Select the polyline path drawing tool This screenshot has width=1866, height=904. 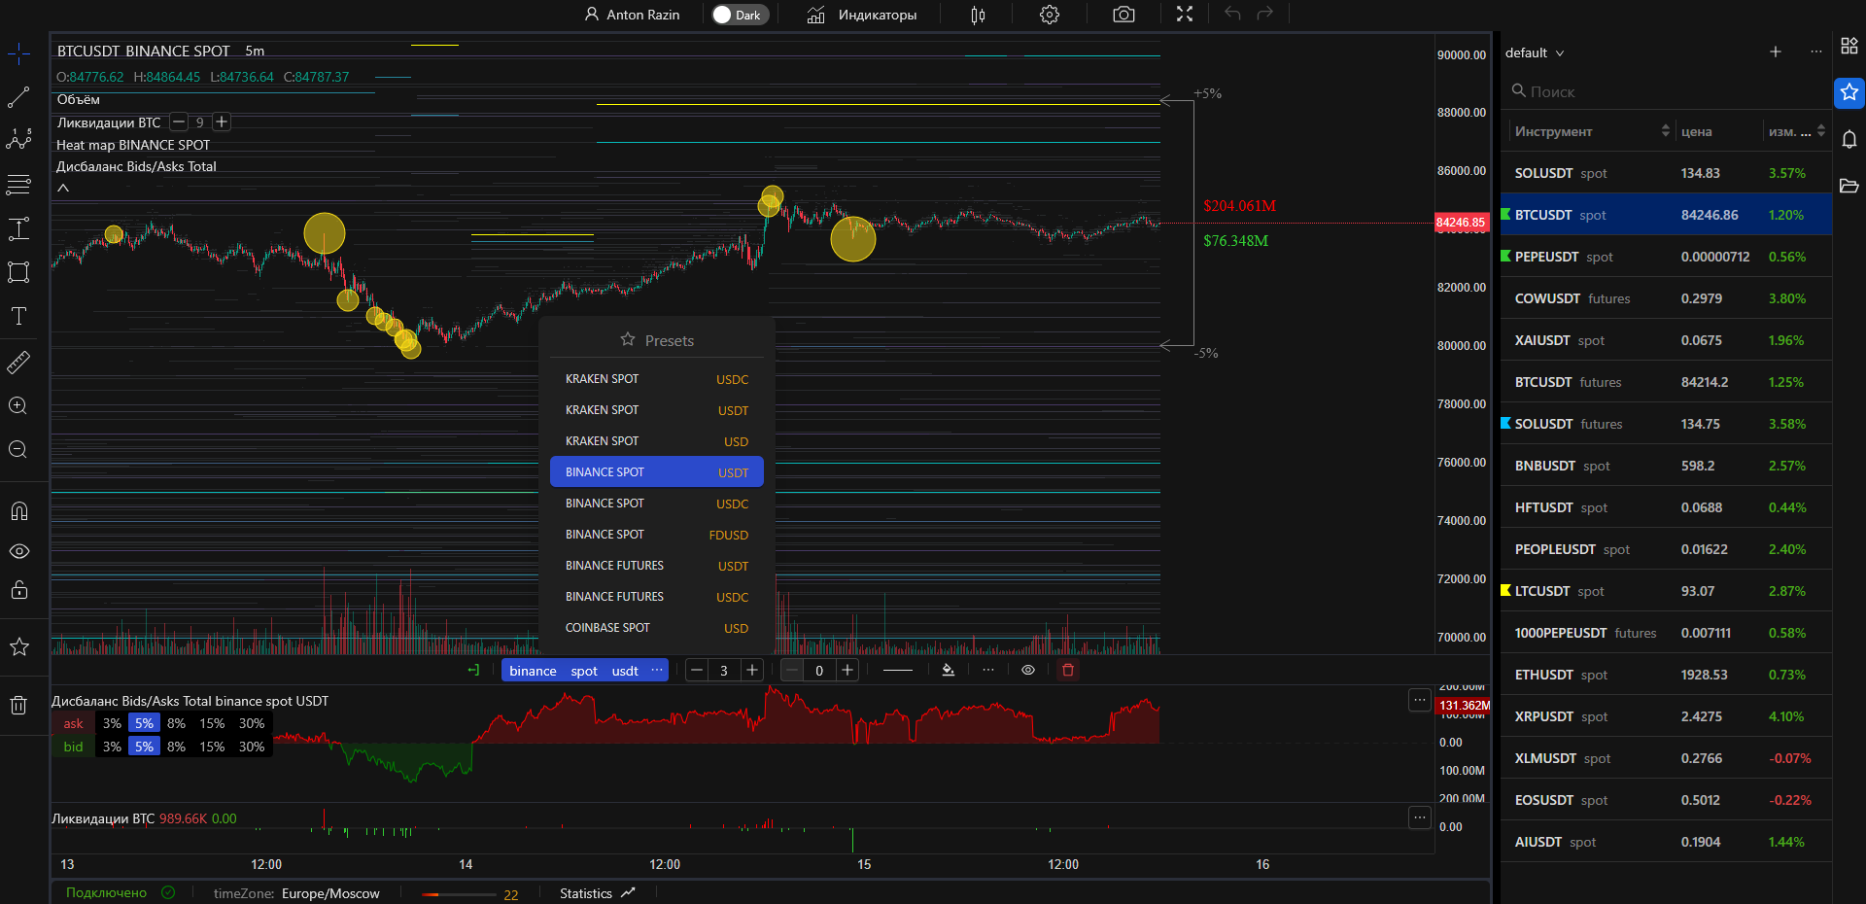(x=18, y=139)
